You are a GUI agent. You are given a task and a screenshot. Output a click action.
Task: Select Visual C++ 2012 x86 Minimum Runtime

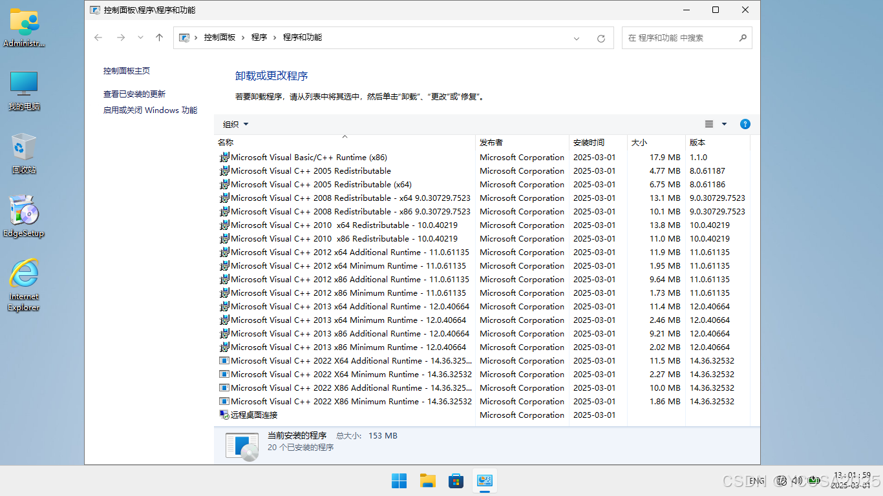482,293
